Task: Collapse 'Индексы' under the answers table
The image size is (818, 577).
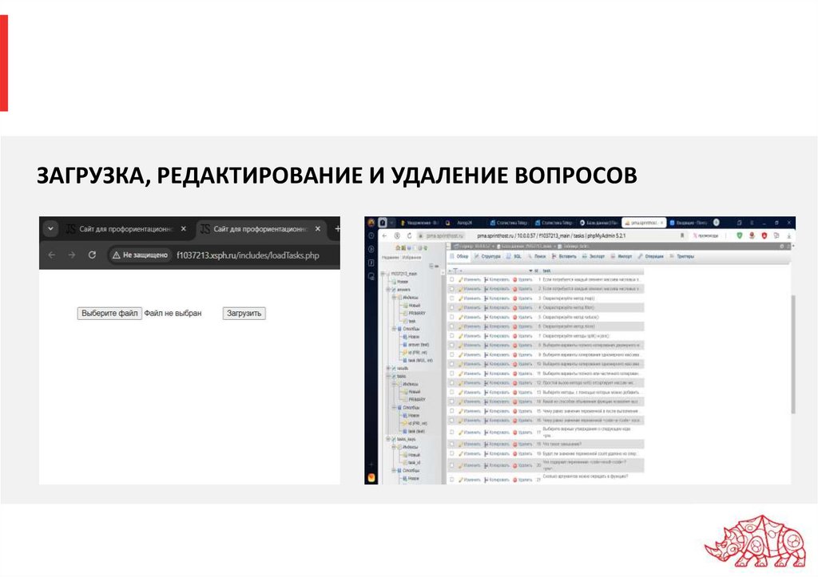Action: click(395, 298)
